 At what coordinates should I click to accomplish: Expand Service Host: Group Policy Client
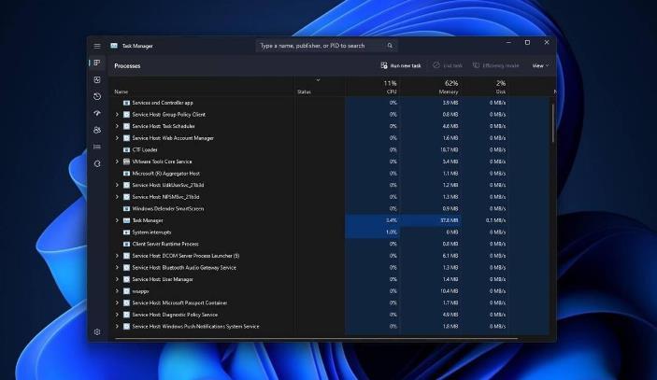(117, 114)
